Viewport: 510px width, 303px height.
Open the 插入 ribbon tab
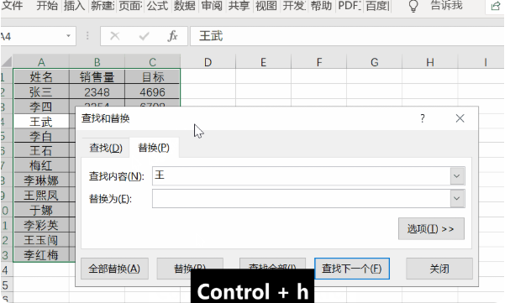74,6
